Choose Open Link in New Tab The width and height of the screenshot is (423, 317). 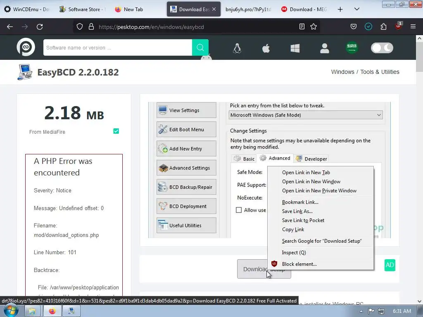tap(321, 173)
